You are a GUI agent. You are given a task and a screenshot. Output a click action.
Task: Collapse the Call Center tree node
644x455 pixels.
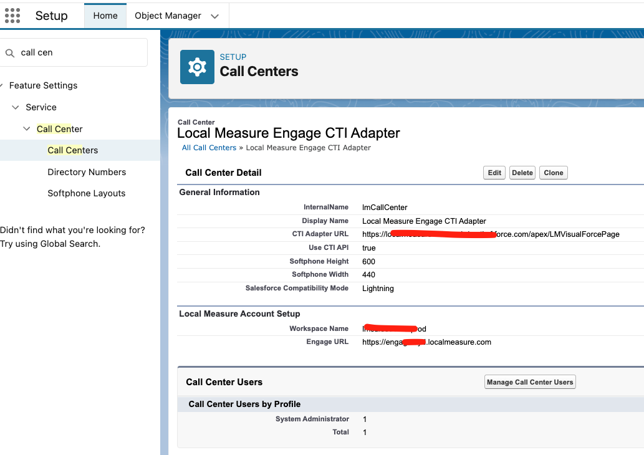click(x=27, y=129)
